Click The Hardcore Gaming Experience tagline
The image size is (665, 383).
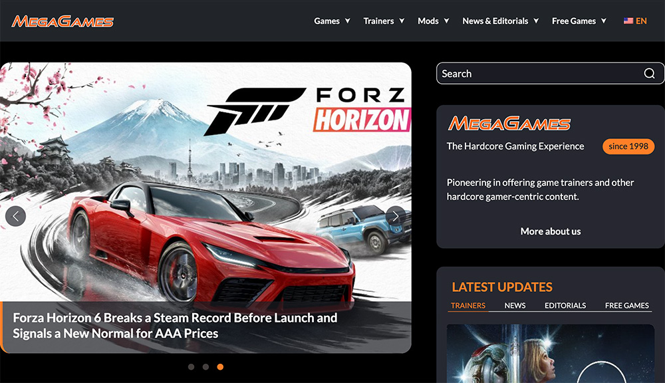pos(515,146)
